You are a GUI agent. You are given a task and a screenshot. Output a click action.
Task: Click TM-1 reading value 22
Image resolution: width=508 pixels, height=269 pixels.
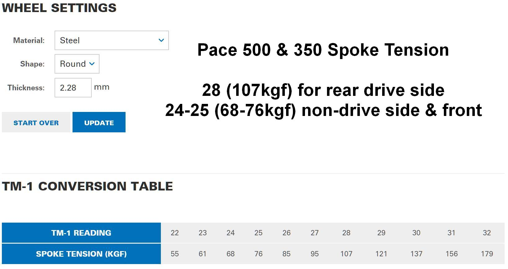(175, 233)
